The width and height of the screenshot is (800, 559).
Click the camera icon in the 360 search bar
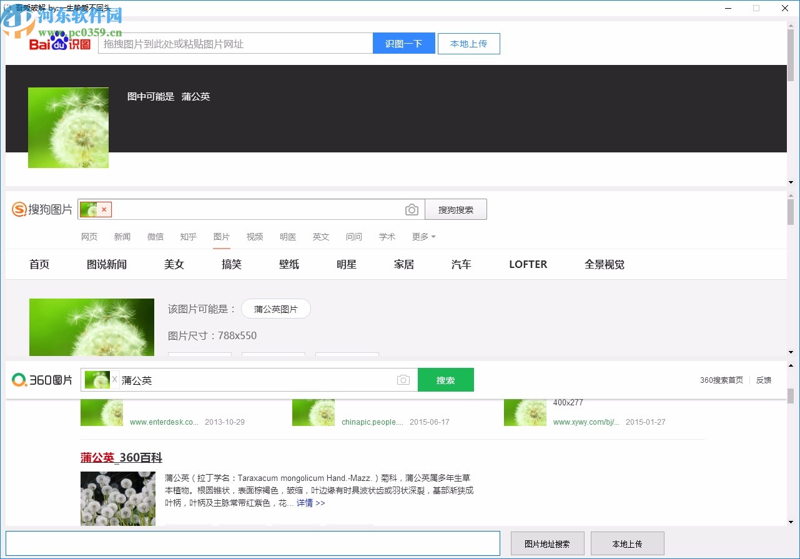click(x=403, y=379)
